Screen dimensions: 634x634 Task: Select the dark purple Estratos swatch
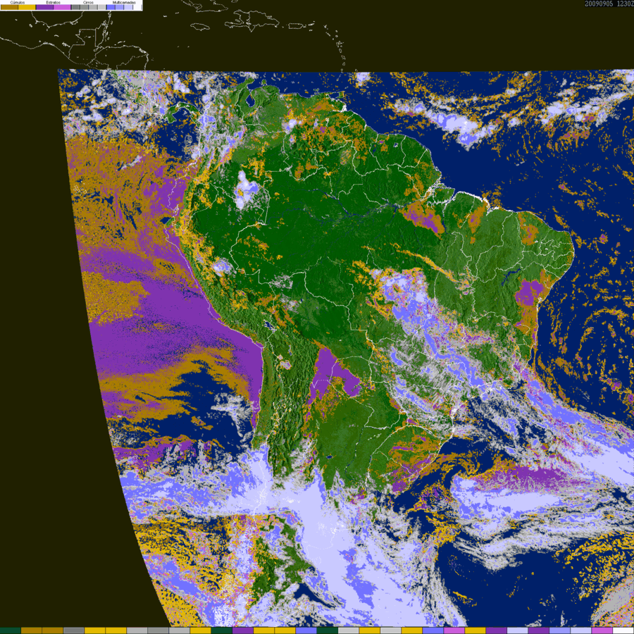click(45, 7)
